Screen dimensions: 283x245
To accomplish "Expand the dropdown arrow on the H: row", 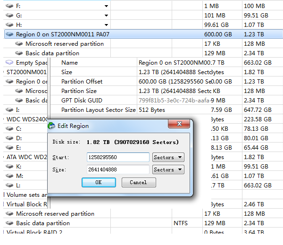I will (106, 25).
